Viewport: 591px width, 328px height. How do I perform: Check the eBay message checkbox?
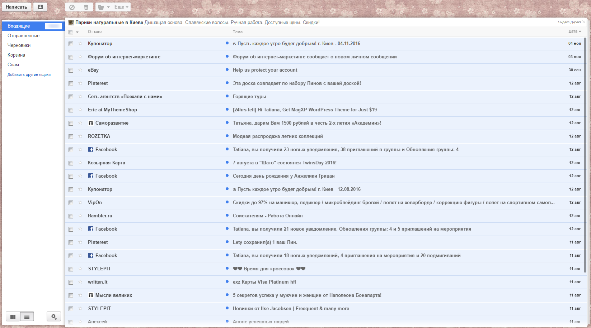coord(71,70)
